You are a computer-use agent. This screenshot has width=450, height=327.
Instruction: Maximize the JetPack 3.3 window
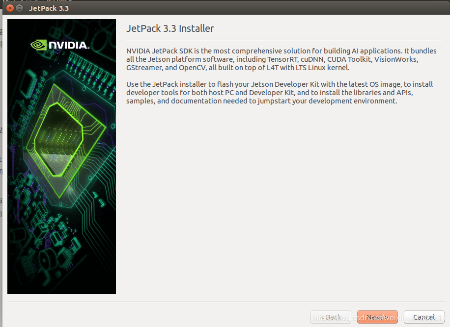(x=19, y=8)
